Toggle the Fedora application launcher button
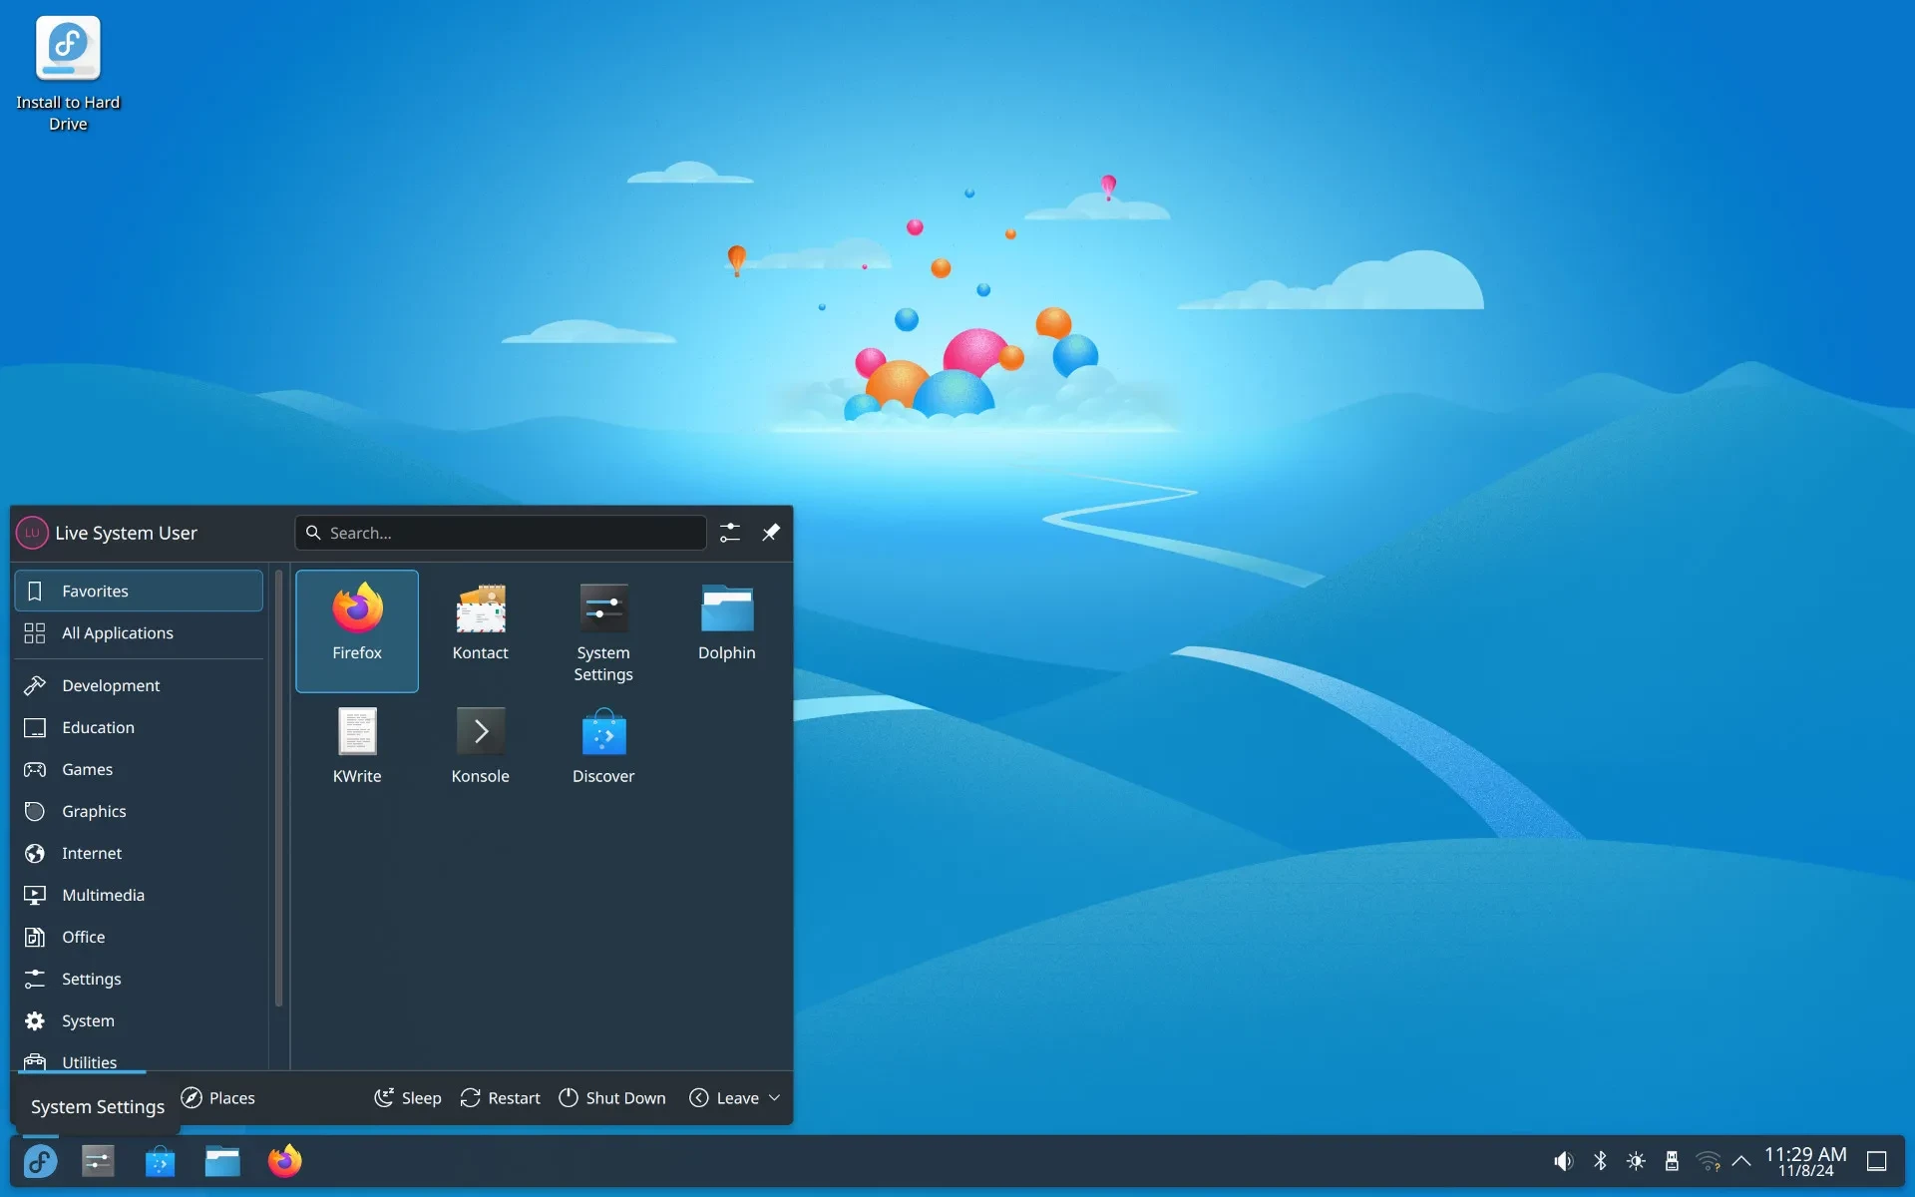The height and width of the screenshot is (1197, 1915). pos(41,1161)
